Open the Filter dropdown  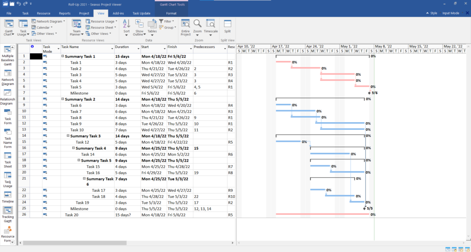coord(167,21)
